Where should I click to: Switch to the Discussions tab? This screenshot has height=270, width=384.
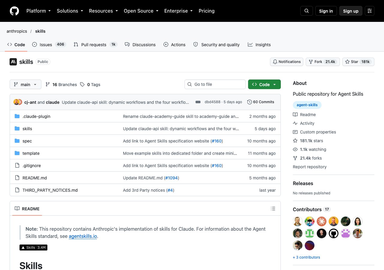(140, 44)
